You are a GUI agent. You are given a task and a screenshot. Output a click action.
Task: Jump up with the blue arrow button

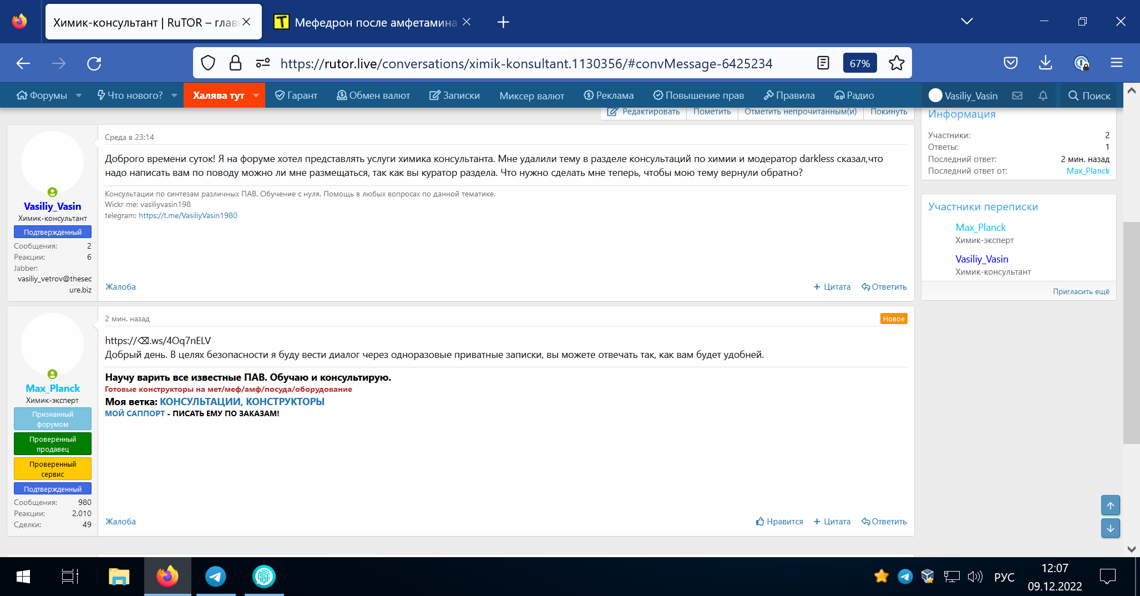1111,505
